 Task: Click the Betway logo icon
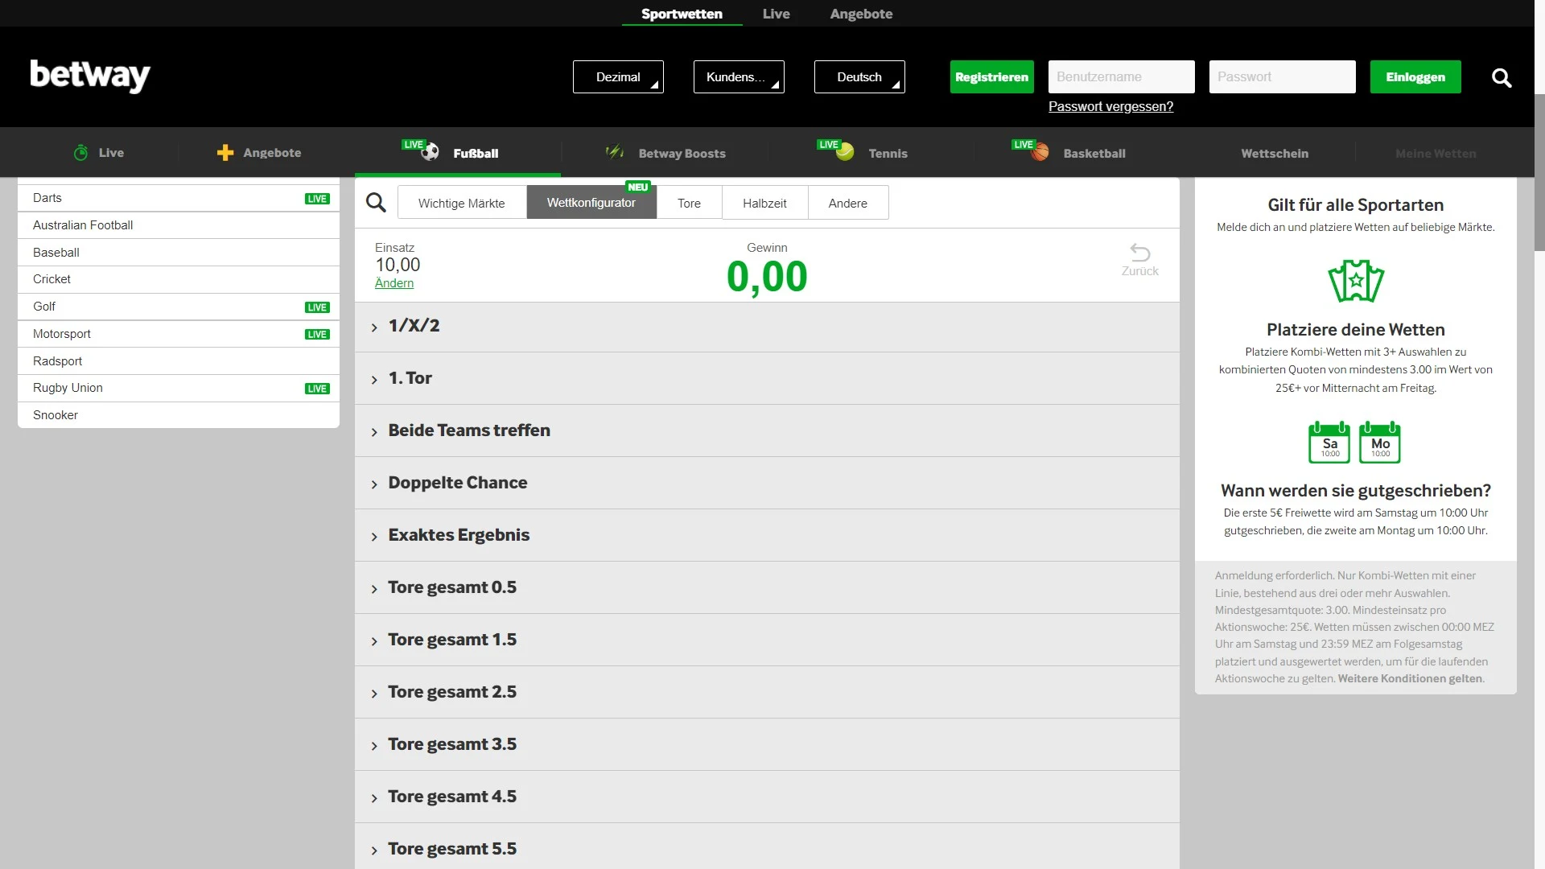coord(91,76)
